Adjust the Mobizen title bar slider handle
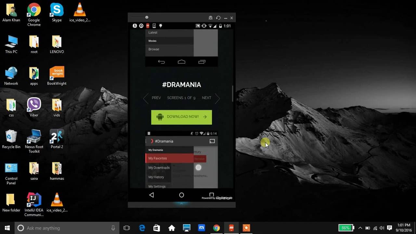The image size is (416, 234). click(147, 17)
